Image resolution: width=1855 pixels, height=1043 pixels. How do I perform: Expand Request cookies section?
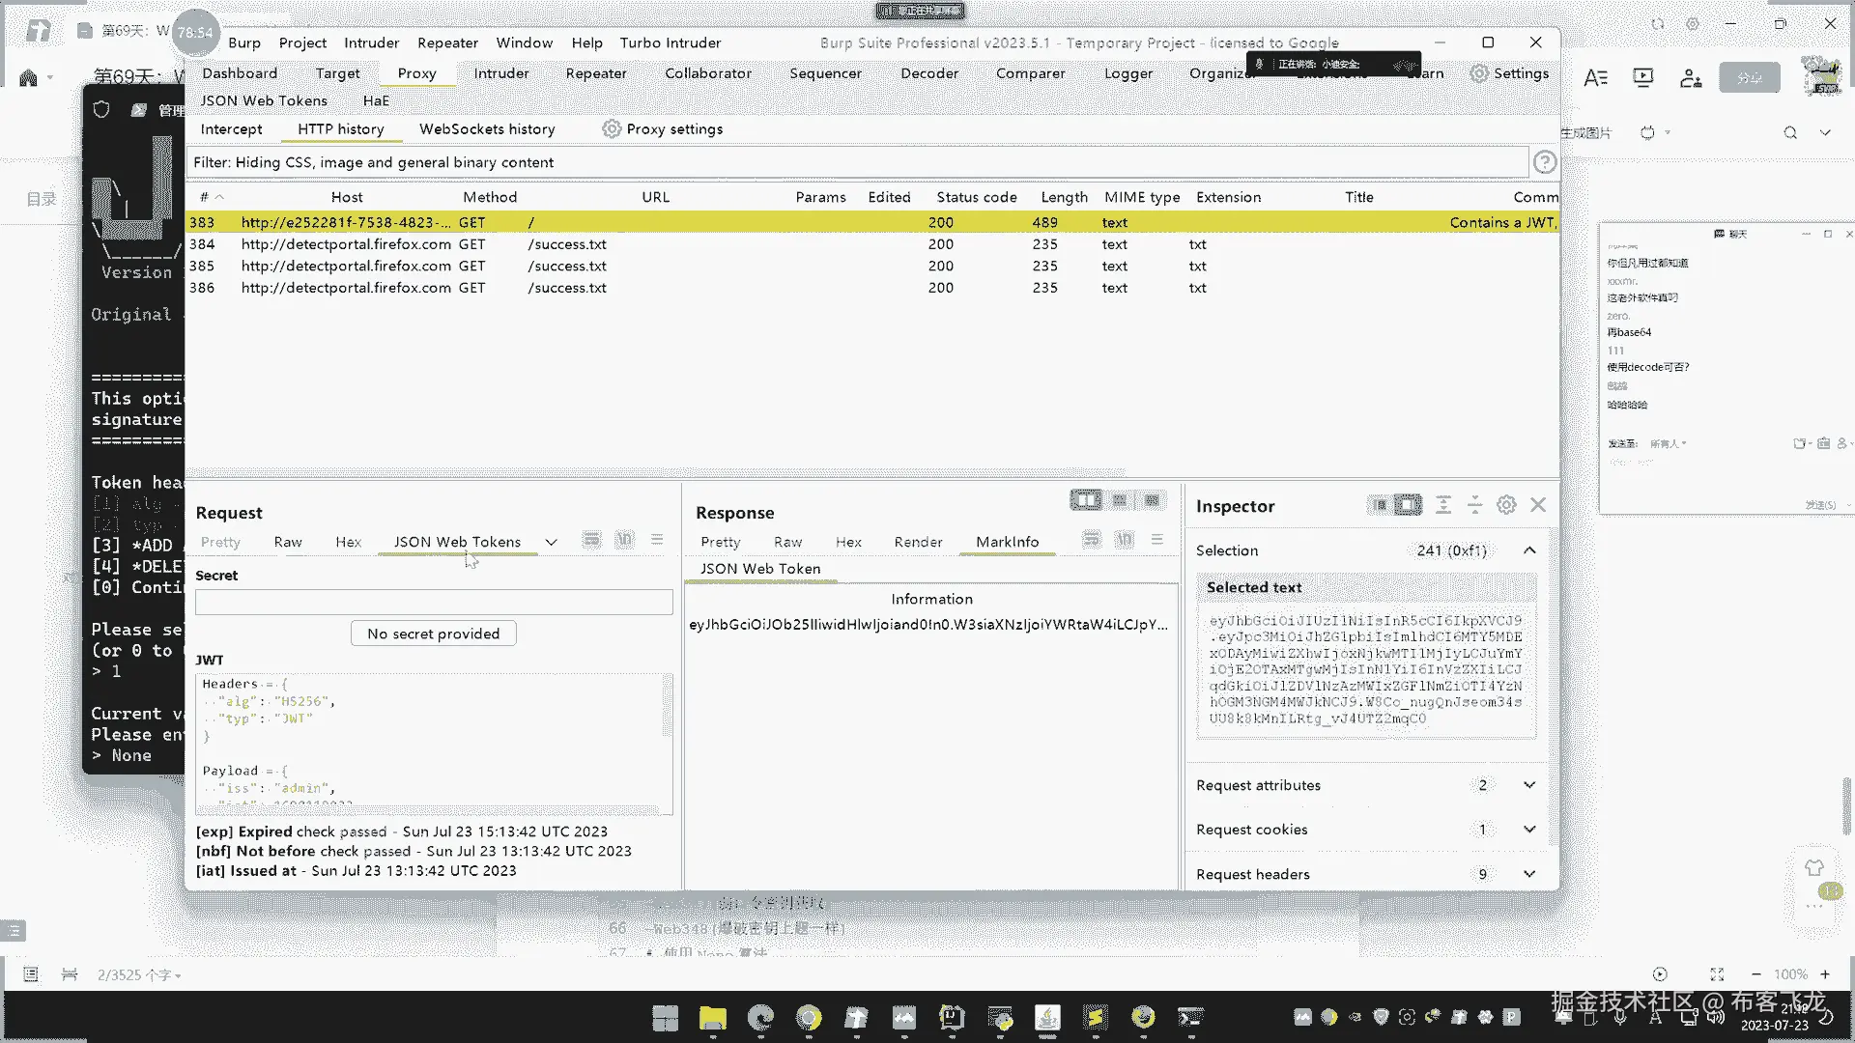pyautogui.click(x=1529, y=830)
